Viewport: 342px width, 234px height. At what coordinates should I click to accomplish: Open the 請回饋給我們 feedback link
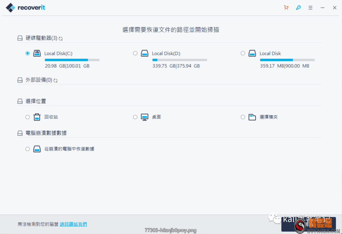(73, 224)
